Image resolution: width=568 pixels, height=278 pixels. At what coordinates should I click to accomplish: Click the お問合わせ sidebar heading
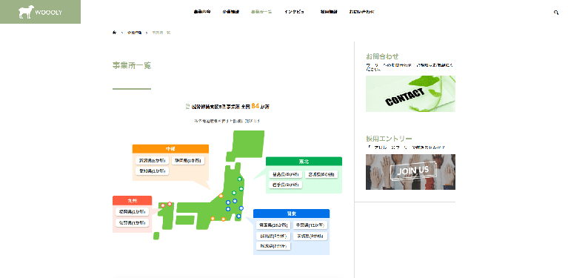[x=382, y=56]
